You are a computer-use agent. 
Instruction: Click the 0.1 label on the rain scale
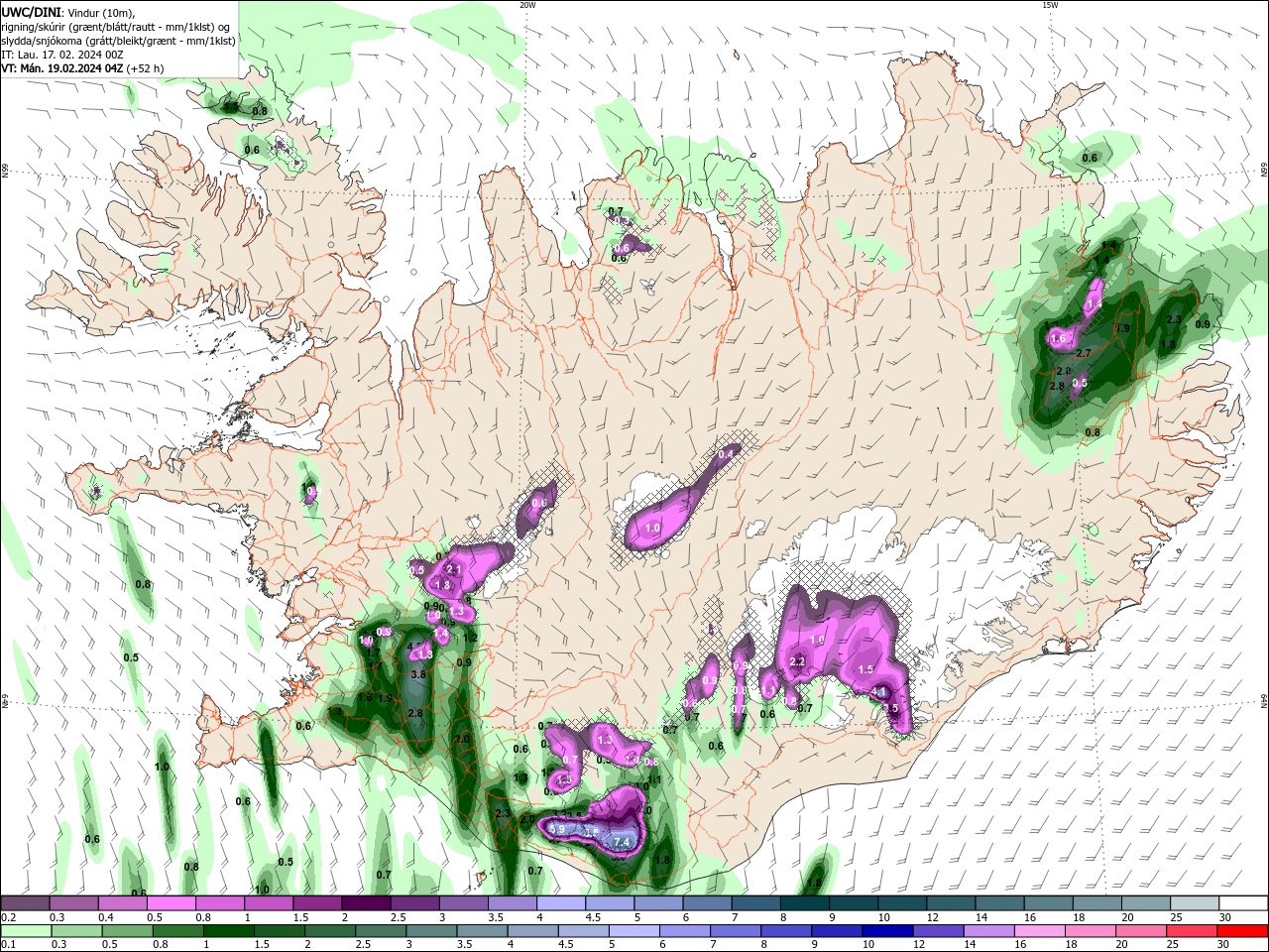tap(8, 945)
